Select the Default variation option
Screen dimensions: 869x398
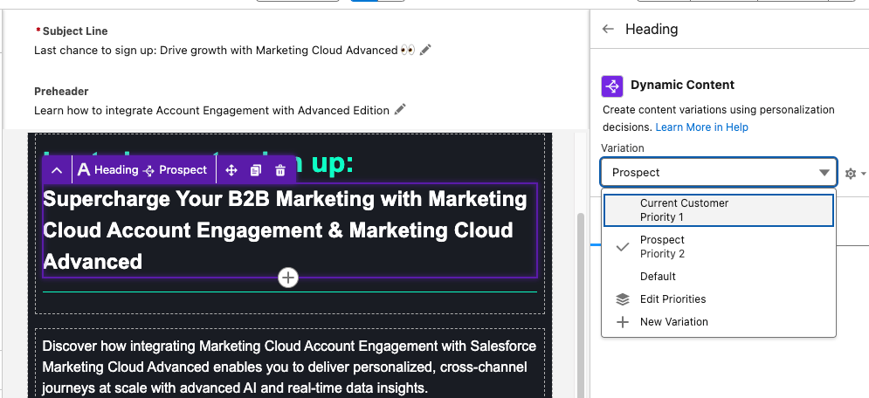point(658,277)
